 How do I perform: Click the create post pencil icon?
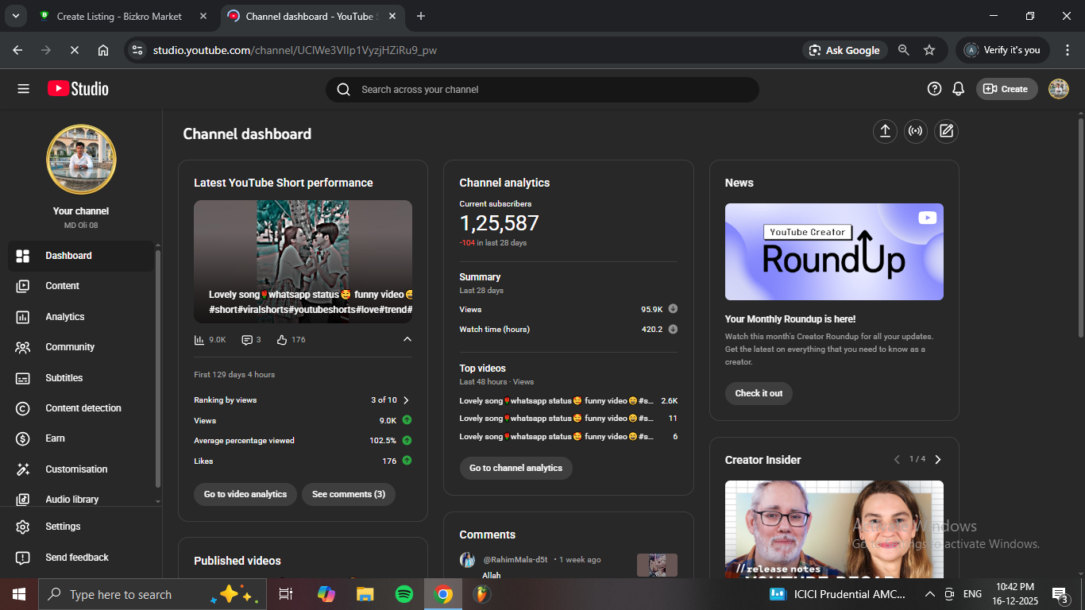tap(946, 132)
